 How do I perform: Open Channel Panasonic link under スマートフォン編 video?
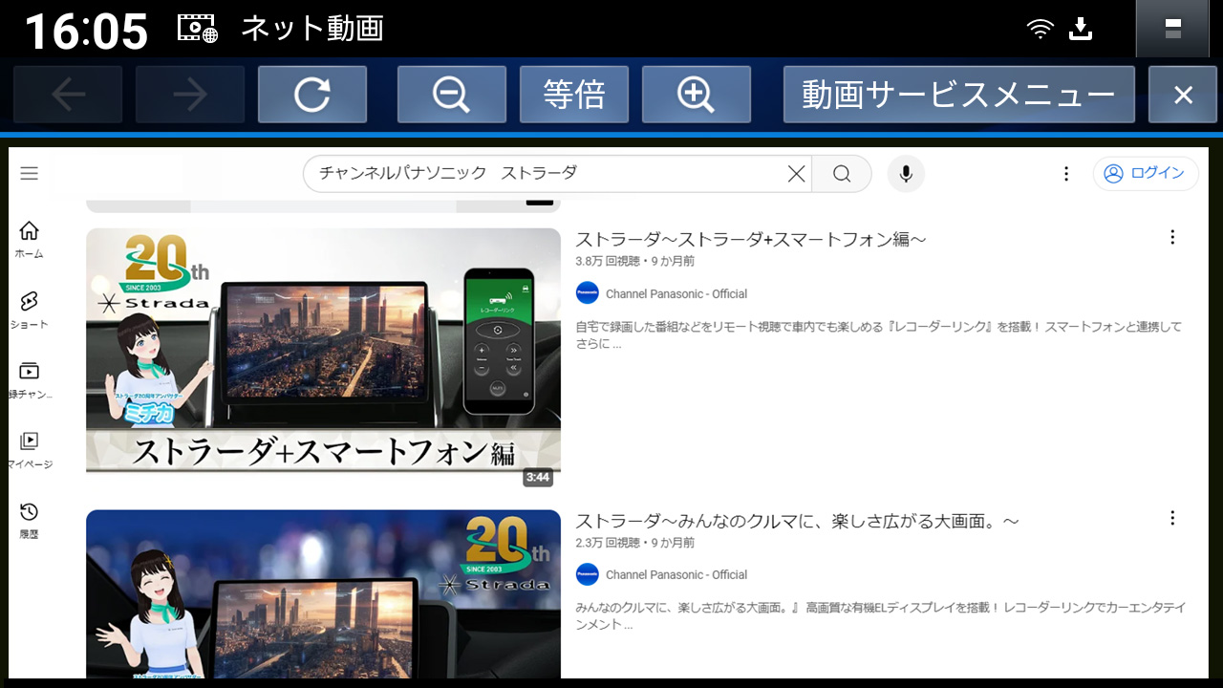676,294
